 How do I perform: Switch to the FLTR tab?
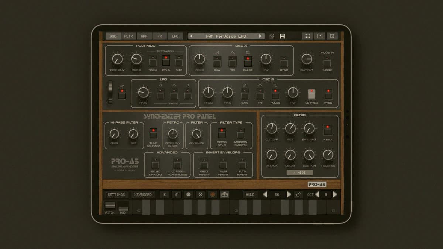coord(128,36)
